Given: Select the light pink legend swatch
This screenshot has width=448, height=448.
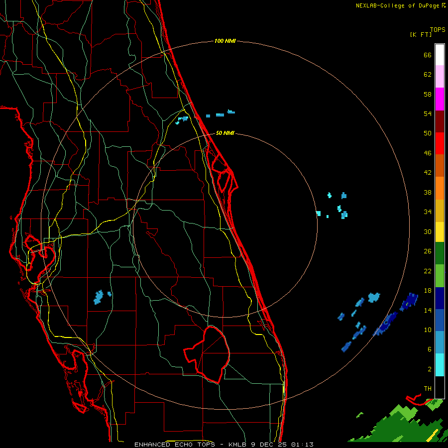Looking at the screenshot, I should click(440, 76).
